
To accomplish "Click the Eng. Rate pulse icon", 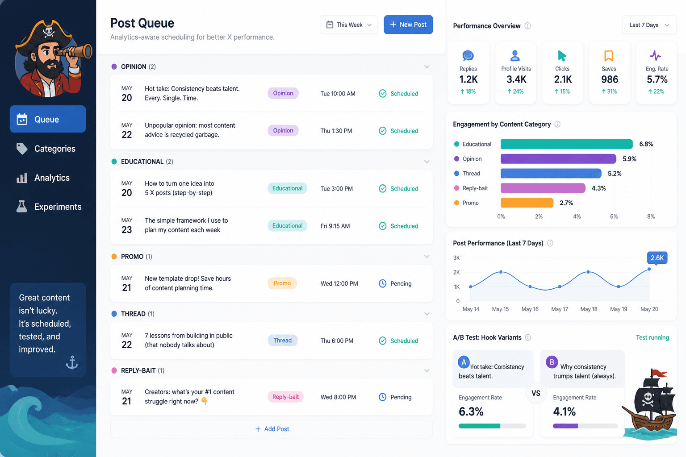I will (x=655, y=55).
